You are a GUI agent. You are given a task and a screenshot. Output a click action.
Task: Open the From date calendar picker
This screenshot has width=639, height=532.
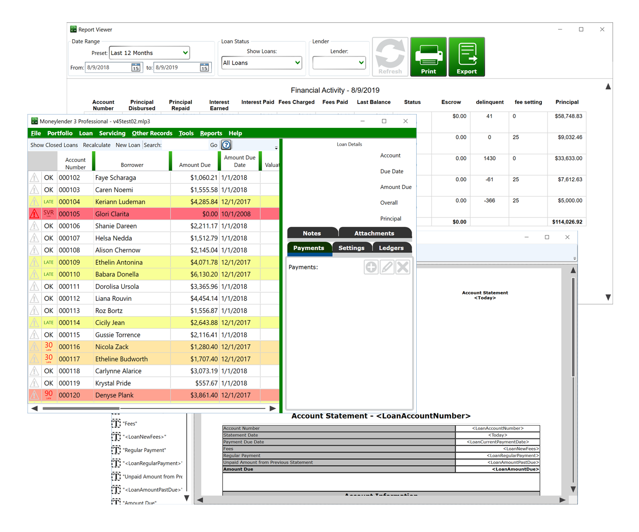point(136,68)
